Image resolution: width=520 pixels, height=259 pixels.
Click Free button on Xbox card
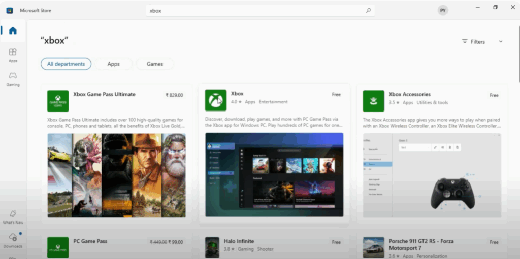[336, 95]
